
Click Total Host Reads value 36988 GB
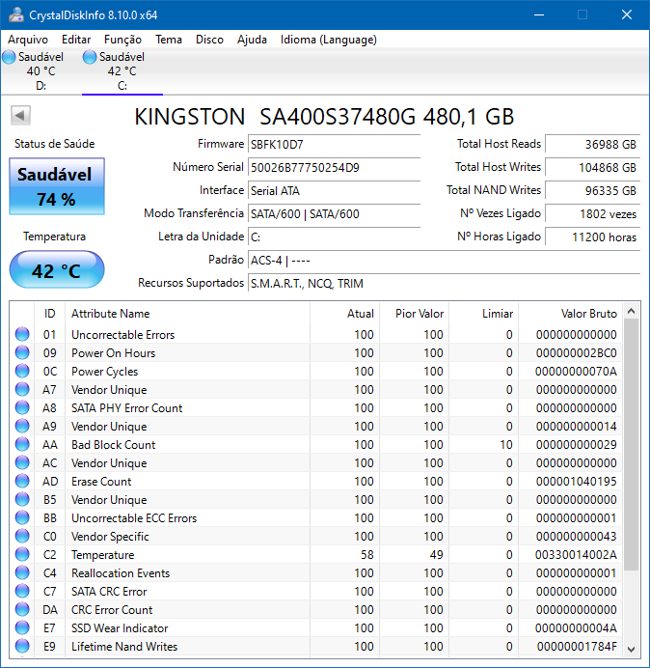(592, 145)
